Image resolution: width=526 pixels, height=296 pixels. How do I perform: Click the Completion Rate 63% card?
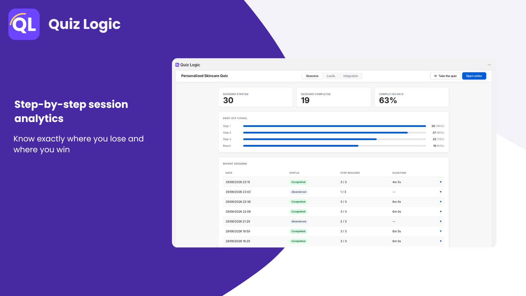412,97
